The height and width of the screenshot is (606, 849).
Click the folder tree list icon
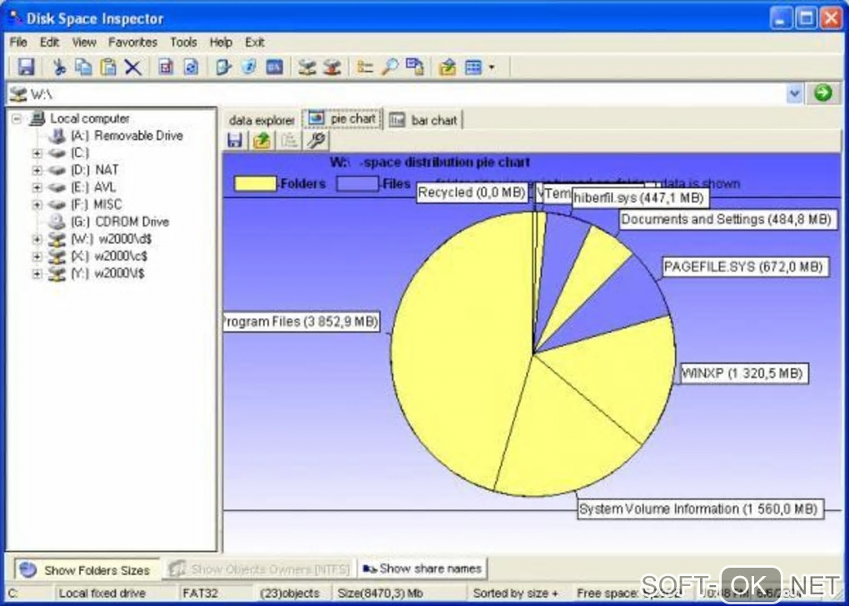[365, 67]
